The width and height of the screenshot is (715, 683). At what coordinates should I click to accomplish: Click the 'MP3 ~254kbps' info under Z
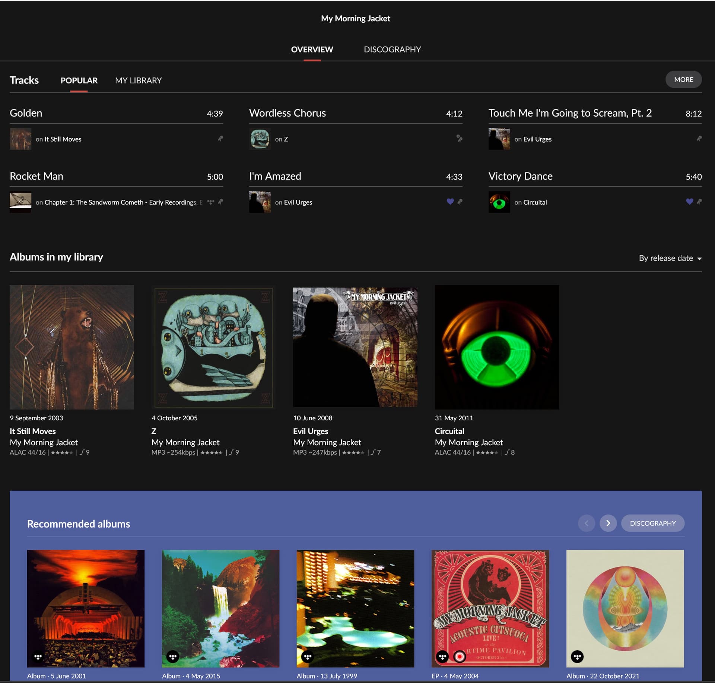[173, 452]
